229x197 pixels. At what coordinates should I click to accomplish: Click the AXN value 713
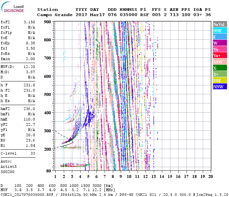pos(174,15)
